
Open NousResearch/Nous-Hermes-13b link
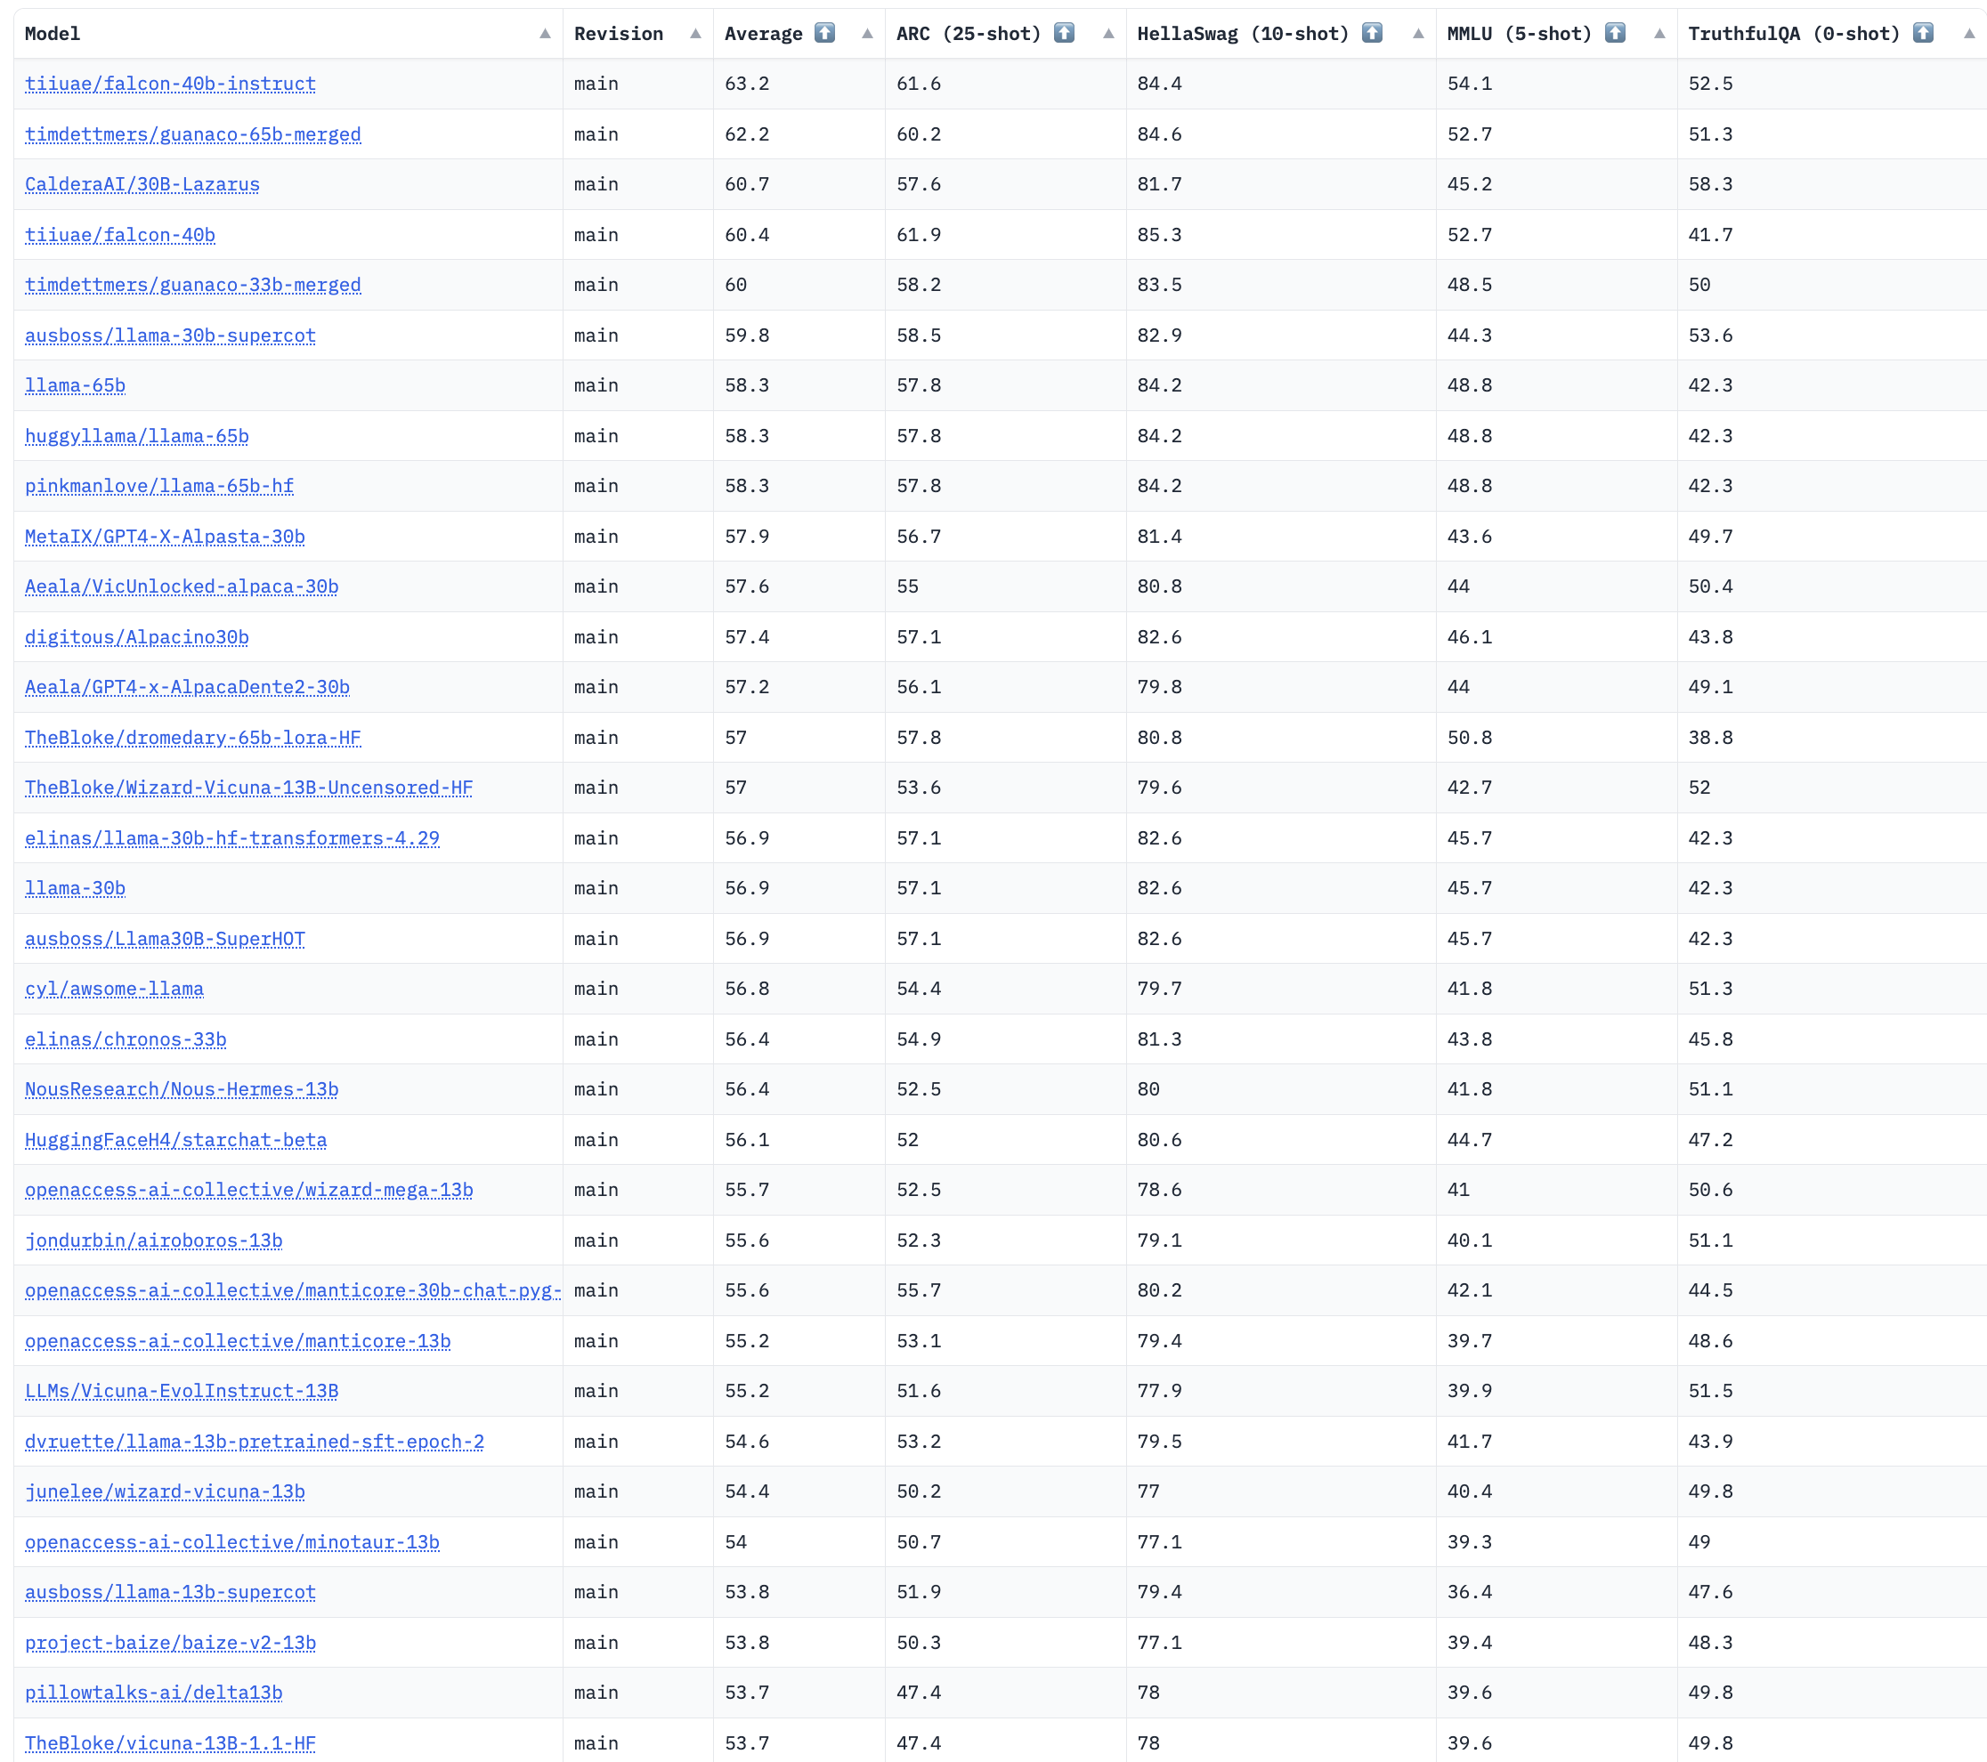coord(182,1089)
